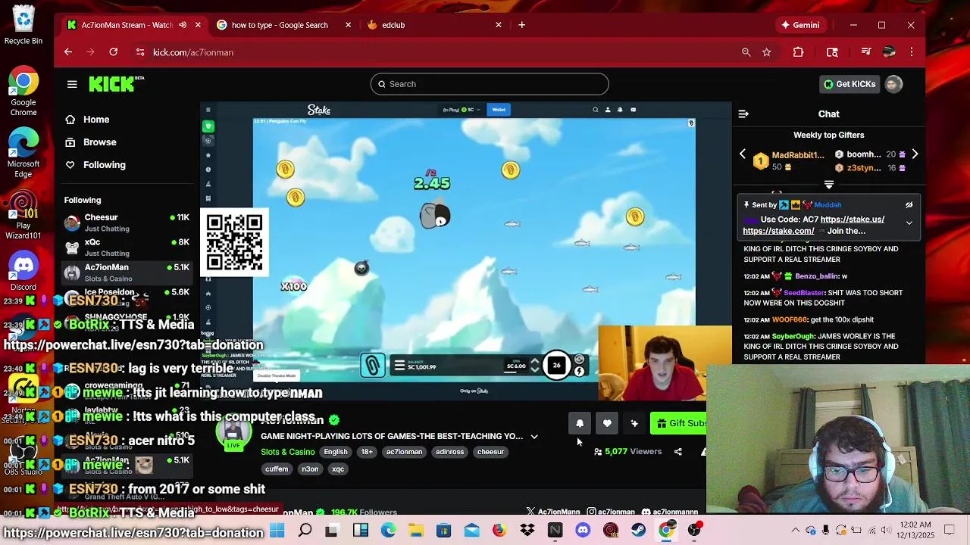This screenshot has width=970, height=545.
Task: Toggle stream notifications bell
Action: click(580, 424)
